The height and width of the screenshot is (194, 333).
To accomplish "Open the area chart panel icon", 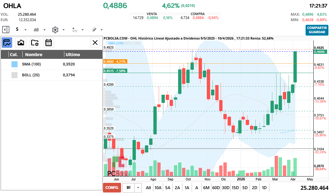I will [x=21, y=43].
